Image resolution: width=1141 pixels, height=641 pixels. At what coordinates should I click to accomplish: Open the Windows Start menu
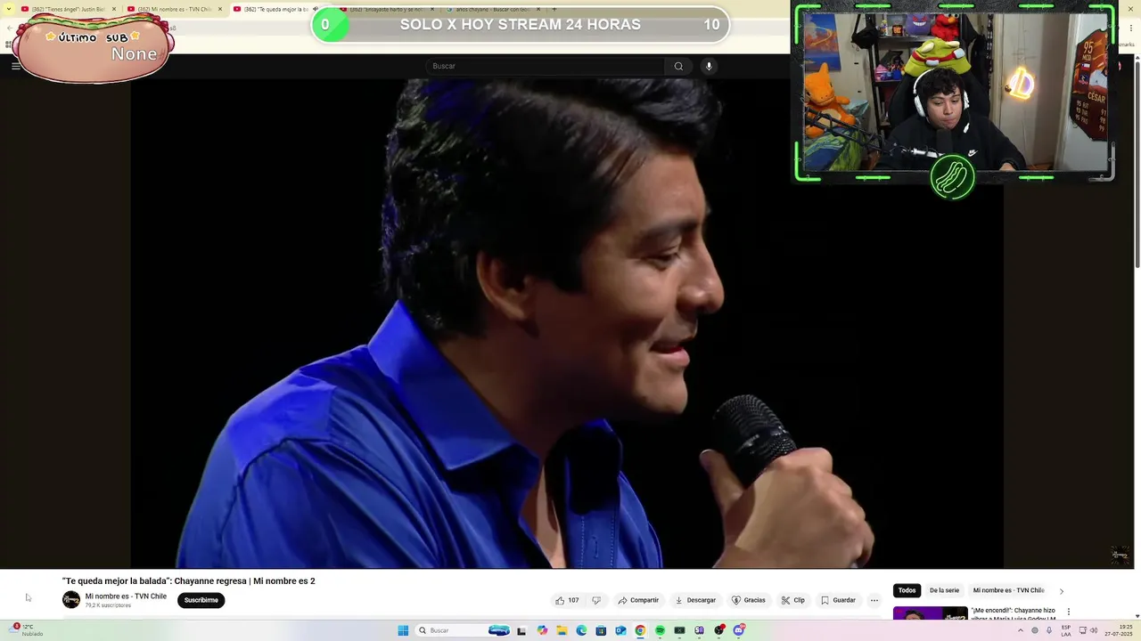403,630
